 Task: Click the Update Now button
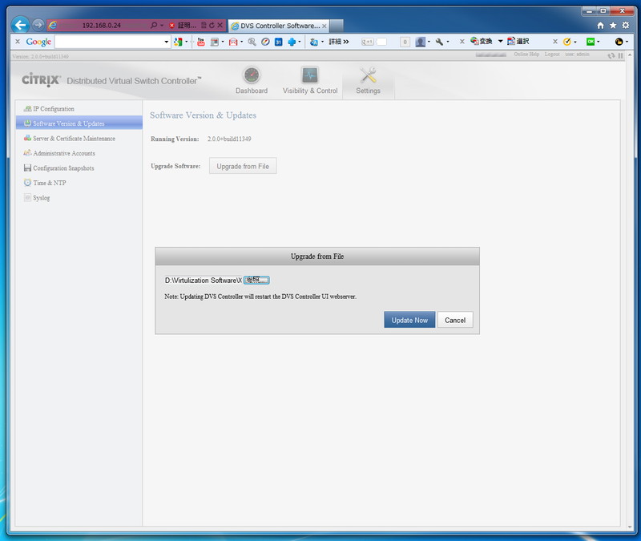[x=409, y=320]
